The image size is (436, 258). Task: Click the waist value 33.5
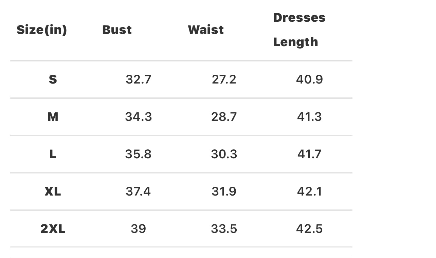point(224,229)
